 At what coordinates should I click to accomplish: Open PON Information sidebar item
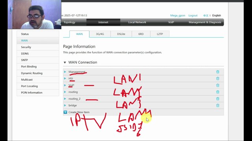tap(38, 92)
